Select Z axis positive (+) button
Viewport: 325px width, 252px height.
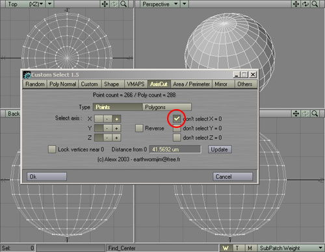[x=116, y=138]
